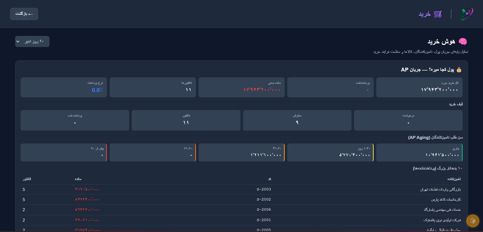This screenshot has height=232, width=483.
Task: Select supplier بازرگانی واردات قطعات تهران
Action: click(x=440, y=190)
